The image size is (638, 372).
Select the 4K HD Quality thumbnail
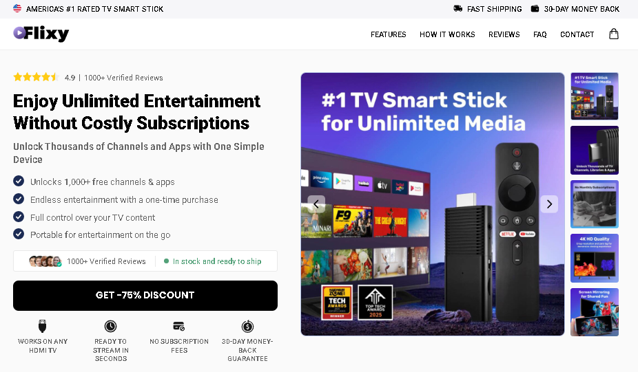point(595,259)
